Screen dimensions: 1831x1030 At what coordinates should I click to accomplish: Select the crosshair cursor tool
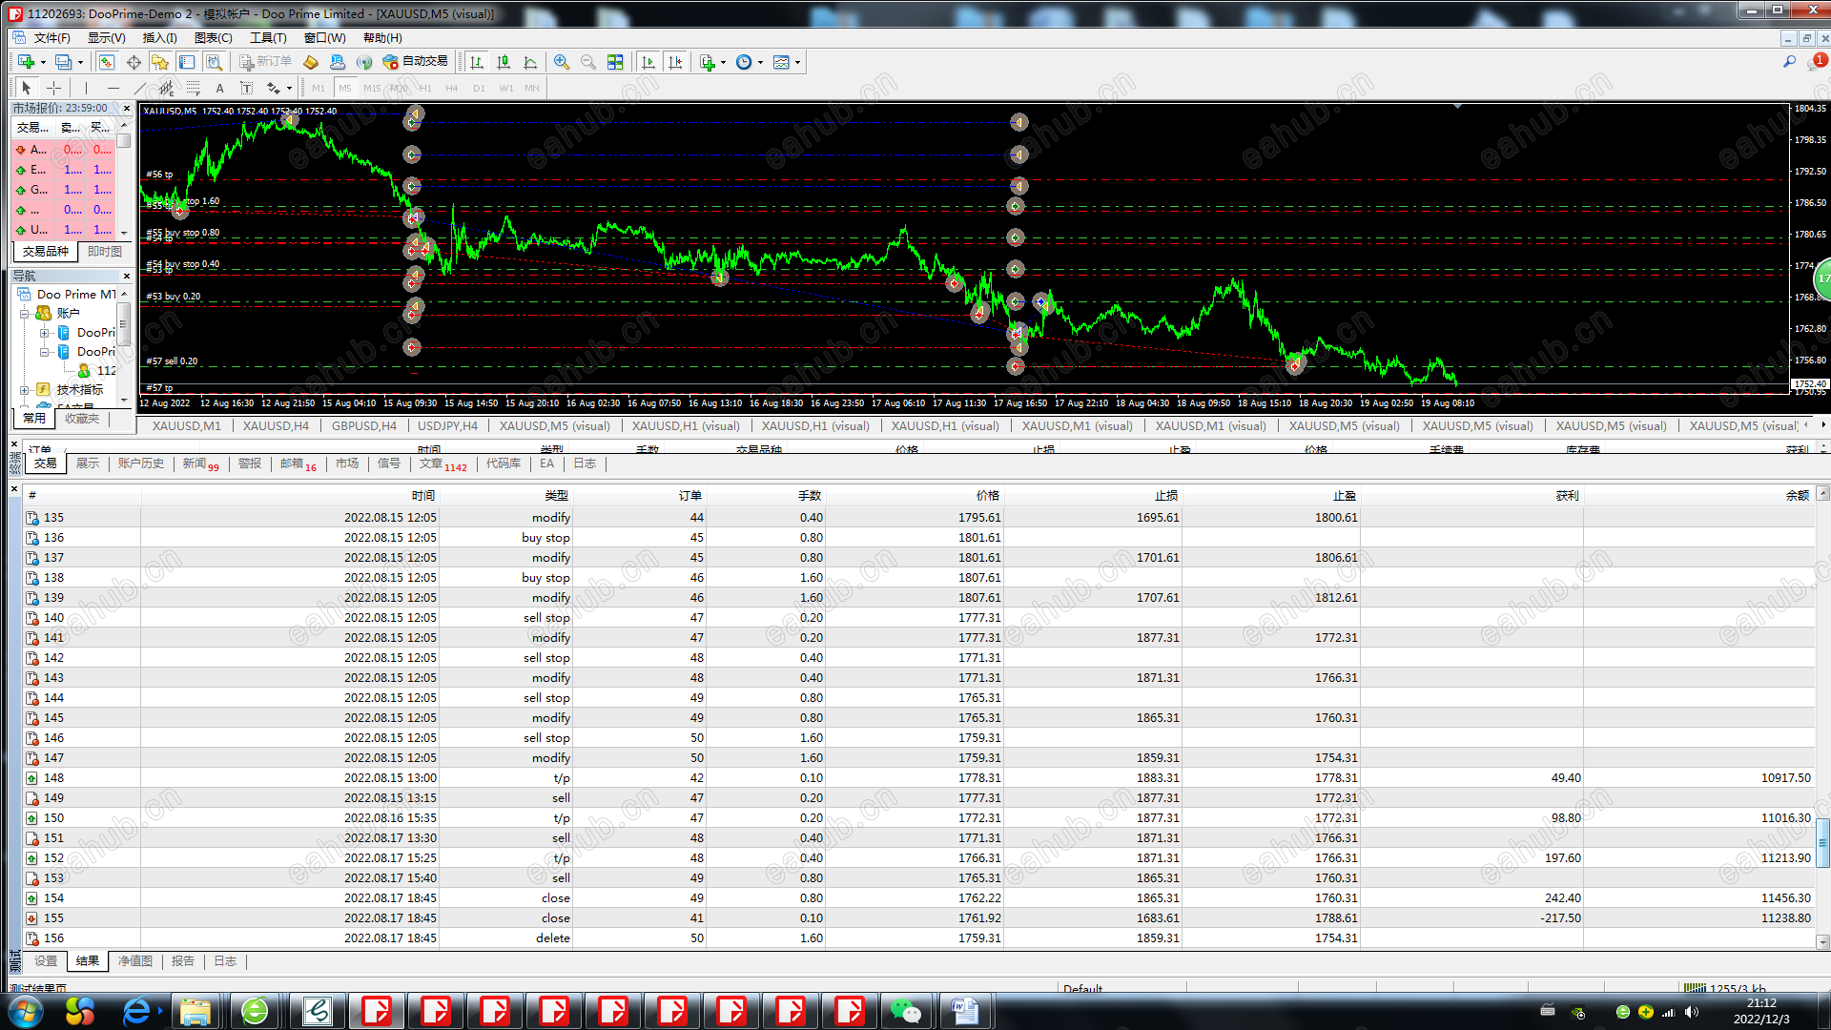(x=54, y=88)
